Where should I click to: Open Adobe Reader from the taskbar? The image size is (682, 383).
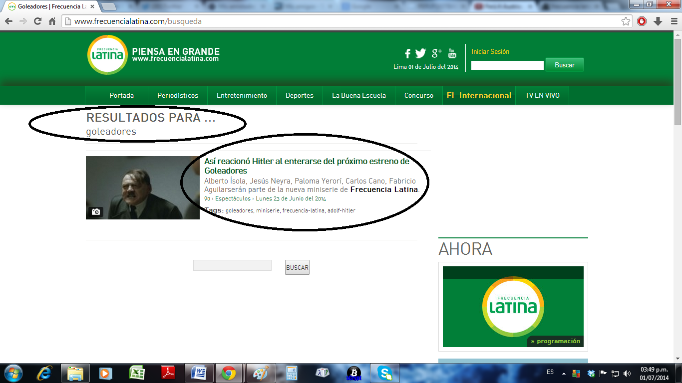pos(168,373)
